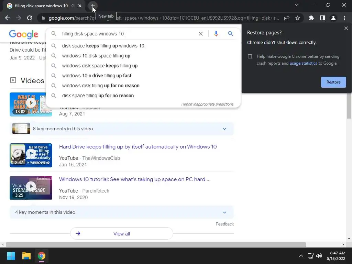Open Chrome three-dot menu
This screenshot has width=352, height=264.
pos(344,18)
